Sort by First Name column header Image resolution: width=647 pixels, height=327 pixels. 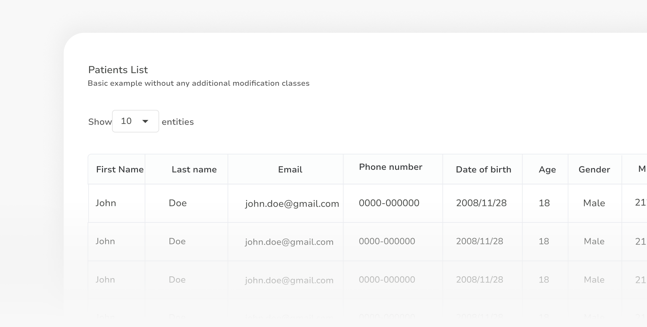[119, 169]
